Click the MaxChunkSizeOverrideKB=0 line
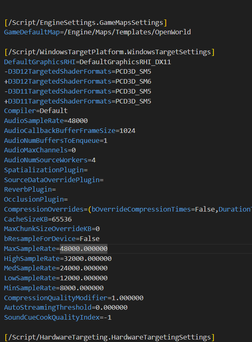 (52, 229)
